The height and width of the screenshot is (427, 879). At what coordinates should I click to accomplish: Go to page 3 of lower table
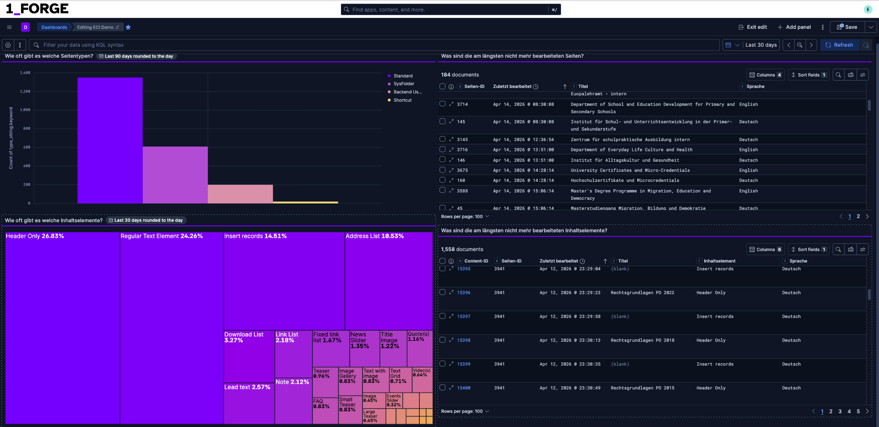coord(840,411)
